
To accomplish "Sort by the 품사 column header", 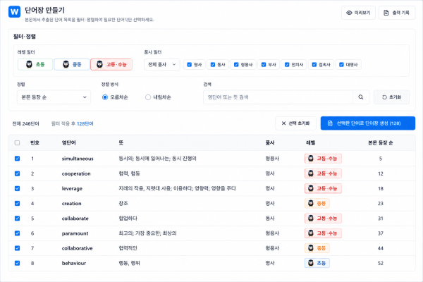I will pyautogui.click(x=270, y=142).
